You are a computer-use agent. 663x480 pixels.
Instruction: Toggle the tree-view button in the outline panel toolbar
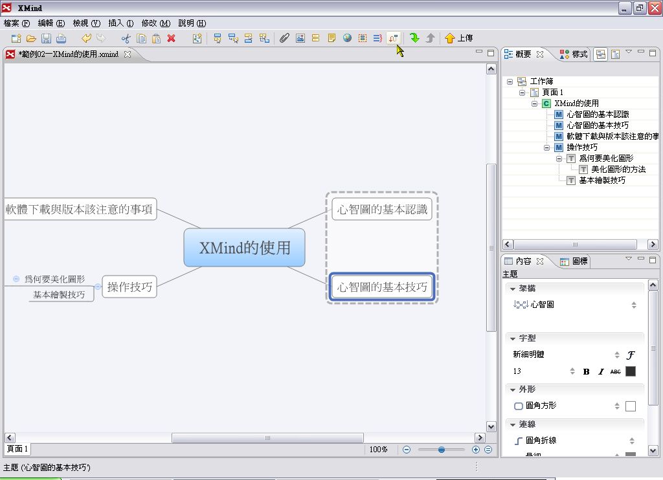coord(600,54)
